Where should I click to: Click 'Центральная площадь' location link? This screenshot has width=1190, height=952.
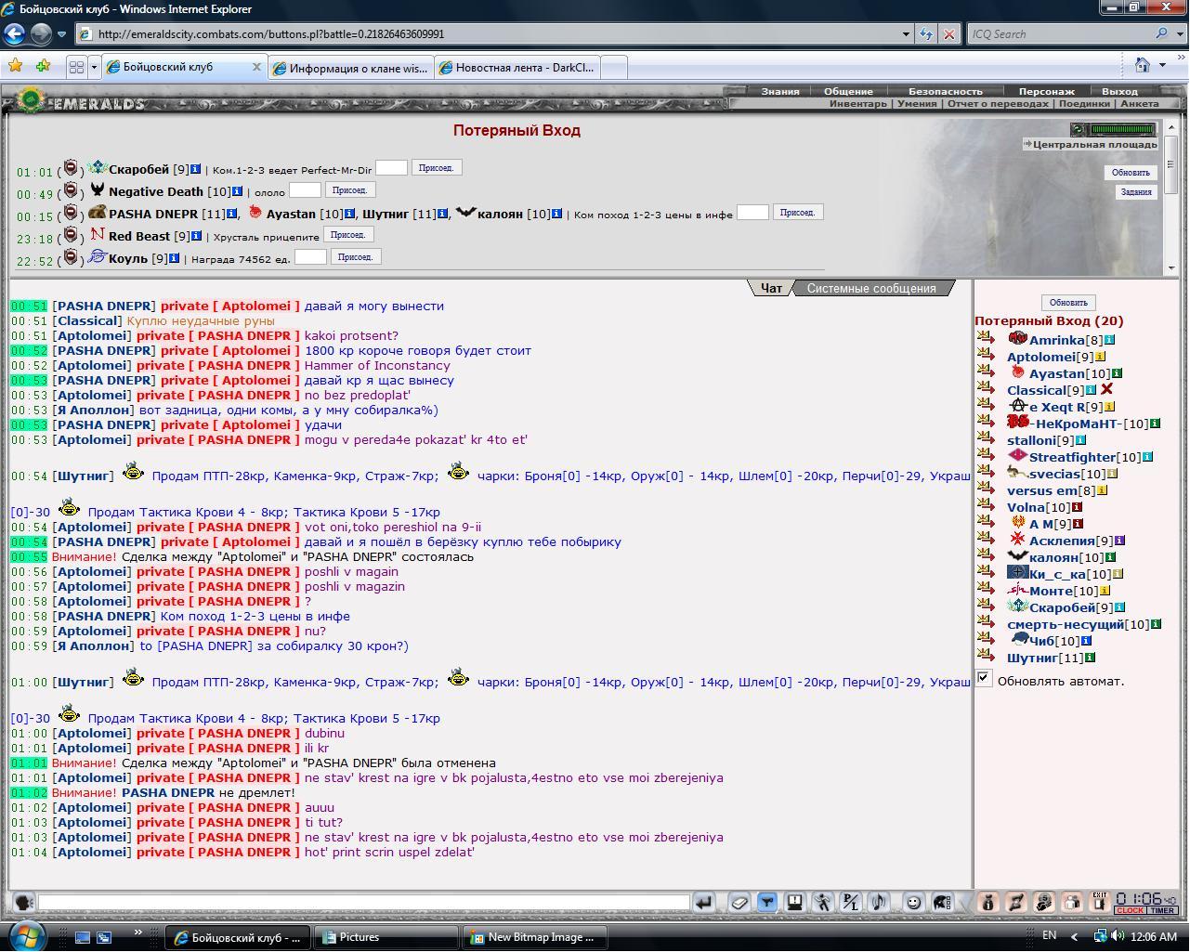point(1094,144)
